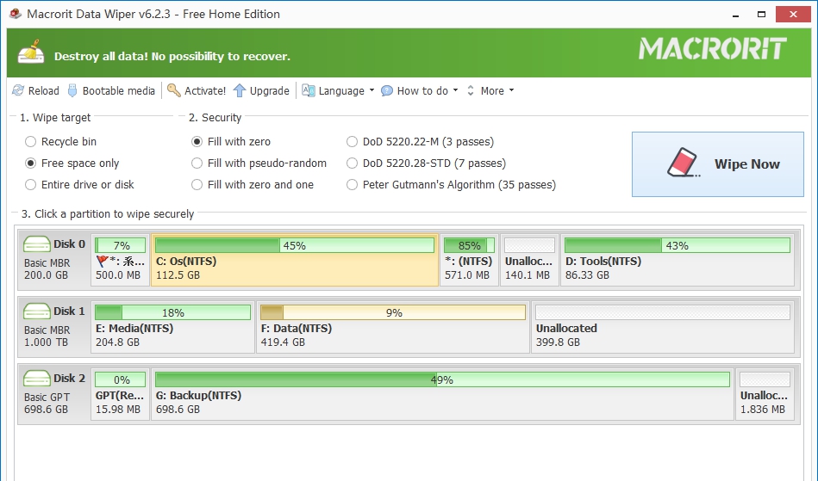Open the Language menu label
The height and width of the screenshot is (481, 818).
(341, 91)
